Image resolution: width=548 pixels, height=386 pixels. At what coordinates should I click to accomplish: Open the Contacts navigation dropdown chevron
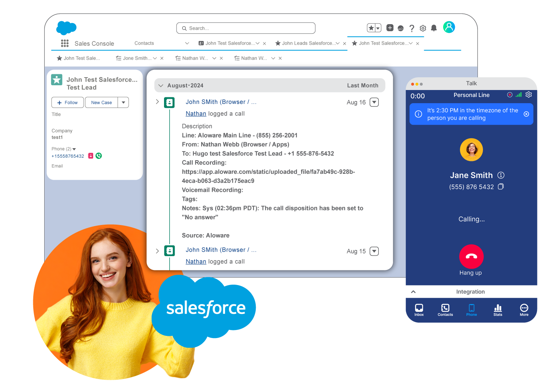pos(187,43)
